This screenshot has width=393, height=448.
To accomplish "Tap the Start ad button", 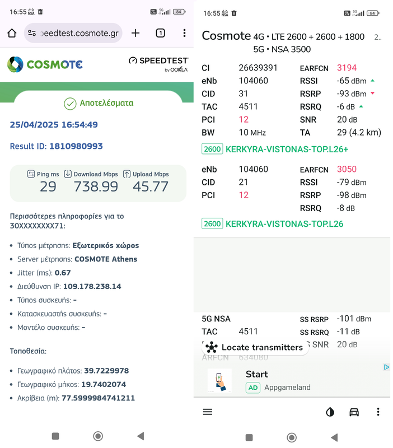I will pyautogui.click(x=257, y=374).
